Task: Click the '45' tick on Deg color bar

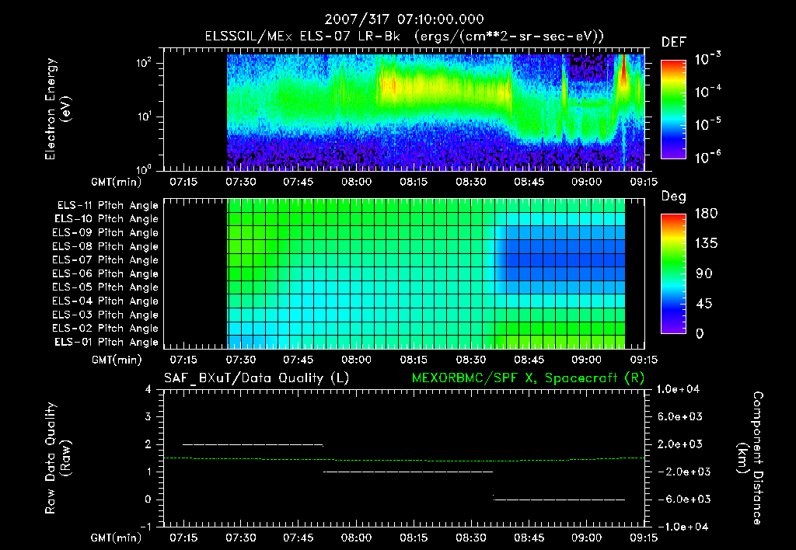Action: coord(704,304)
